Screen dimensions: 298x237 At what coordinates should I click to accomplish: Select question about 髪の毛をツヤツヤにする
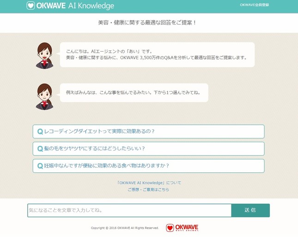pyautogui.click(x=148, y=149)
